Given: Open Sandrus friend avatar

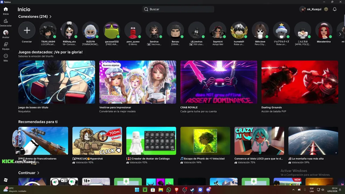Looking at the screenshot, I should [154, 30].
